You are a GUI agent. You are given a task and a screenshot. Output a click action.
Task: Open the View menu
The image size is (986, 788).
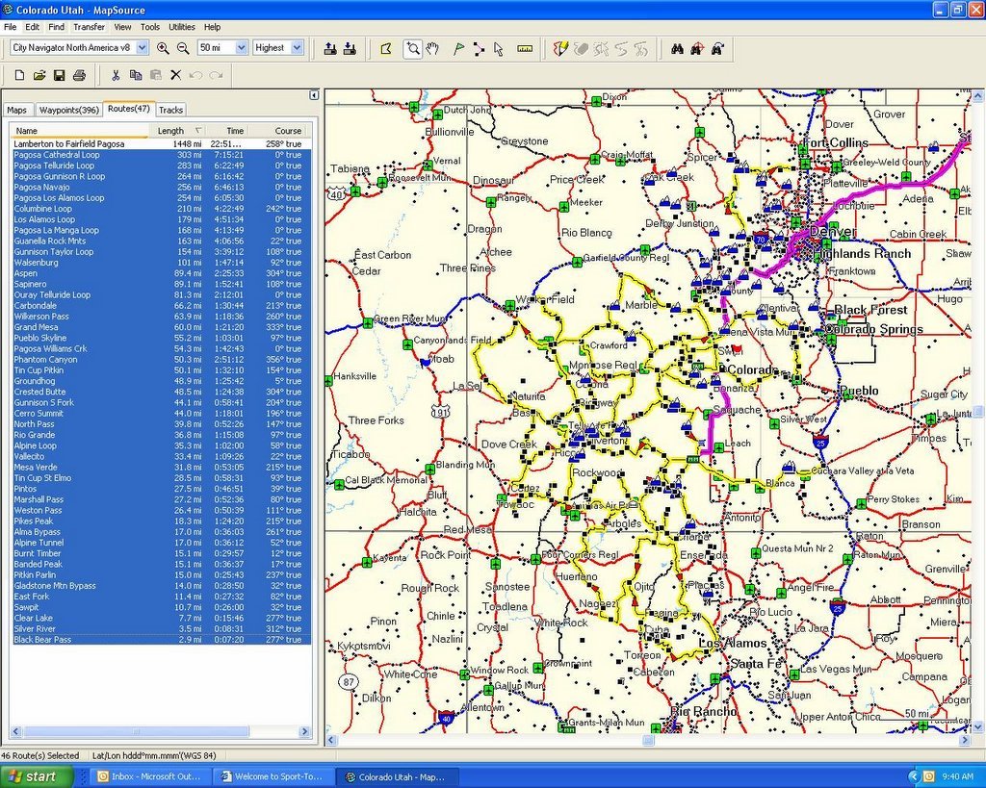(122, 27)
